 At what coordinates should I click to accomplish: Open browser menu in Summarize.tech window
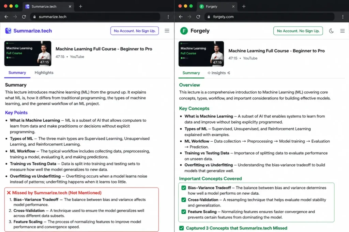pos(168,17)
